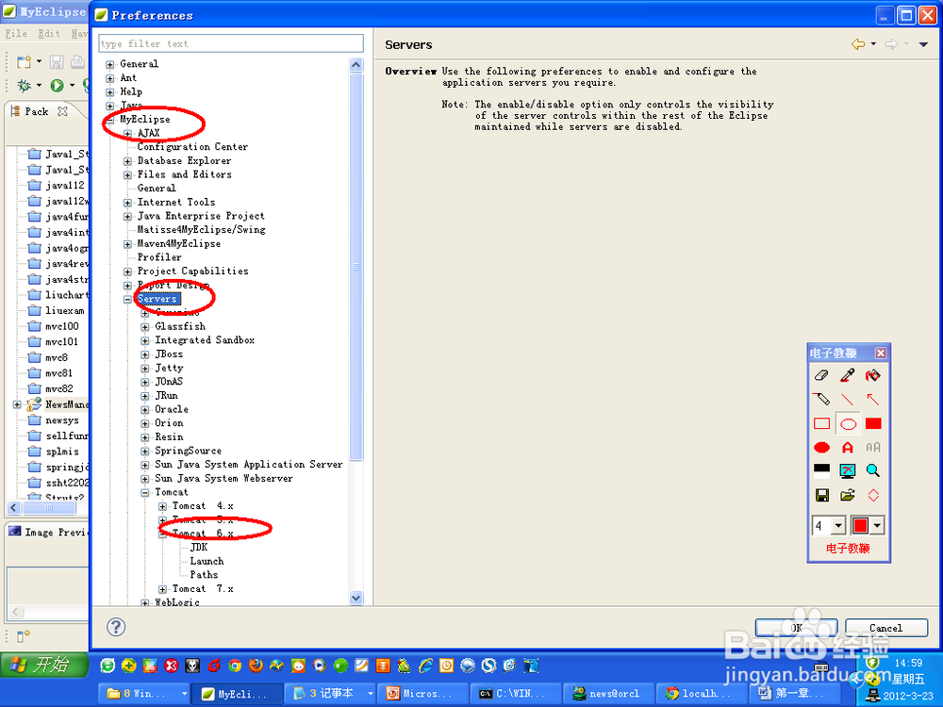Click the grayed AA font size icon
This screenshot has height=707, width=943.
point(872,447)
